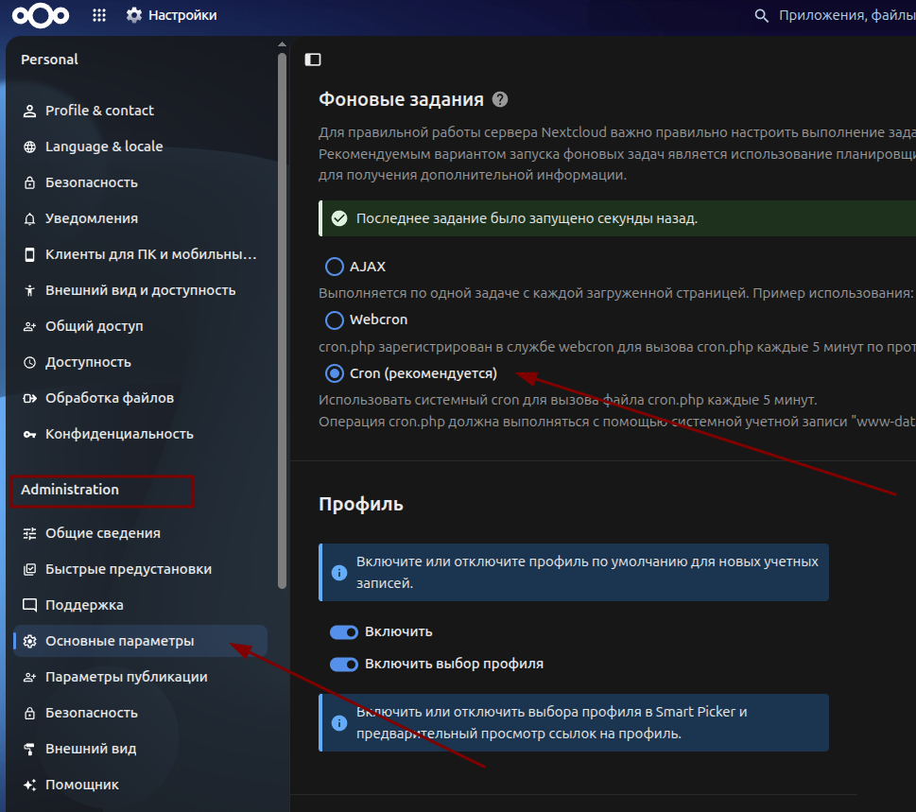The height and width of the screenshot is (812, 916).
Task: Open the Конфиденциальность section
Action: coord(140,434)
